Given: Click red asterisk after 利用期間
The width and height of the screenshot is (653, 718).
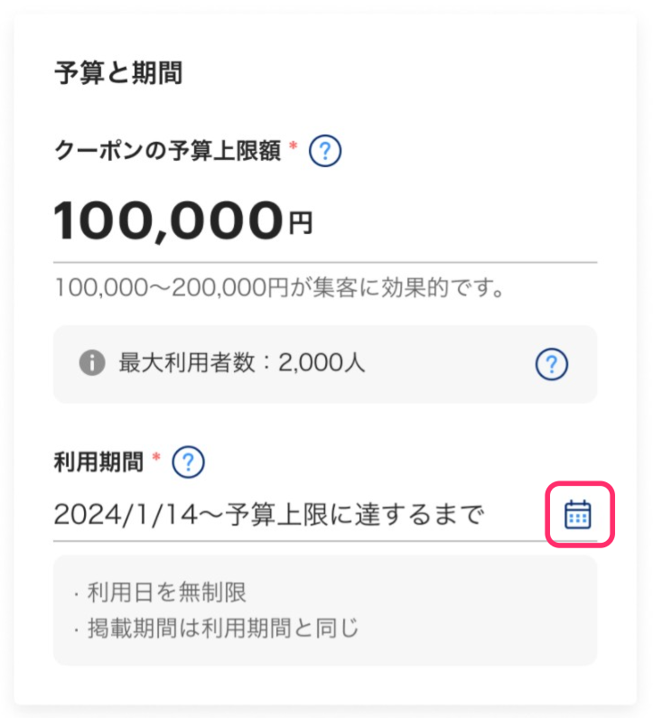Looking at the screenshot, I should [156, 460].
